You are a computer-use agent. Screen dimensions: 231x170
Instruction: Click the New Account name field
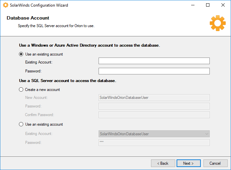click(x=154, y=98)
